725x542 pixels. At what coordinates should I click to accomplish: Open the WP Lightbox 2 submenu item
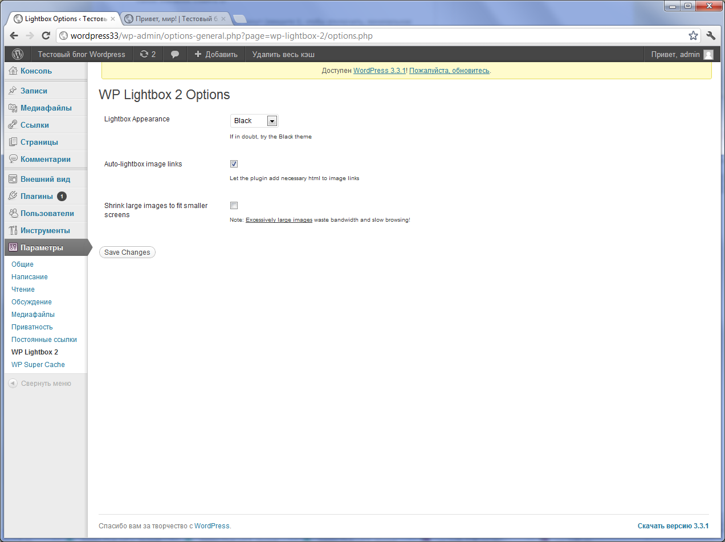(35, 352)
